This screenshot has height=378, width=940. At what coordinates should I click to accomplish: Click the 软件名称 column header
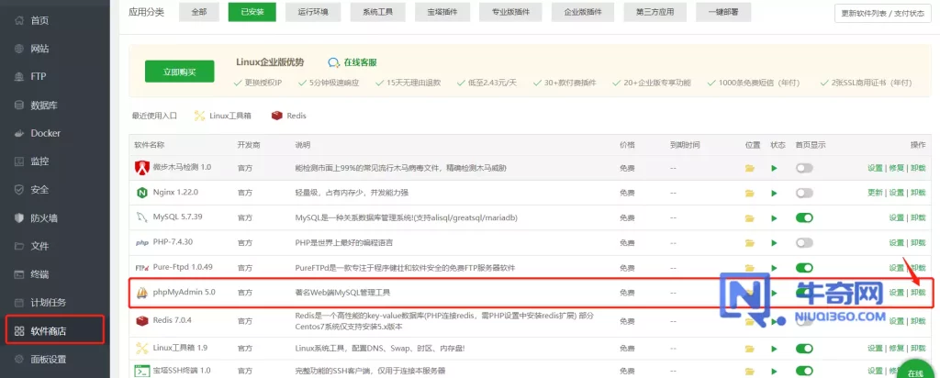150,145
